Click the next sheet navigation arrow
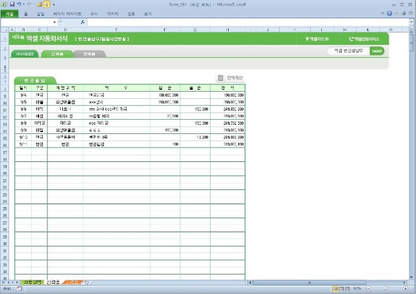Image resolution: width=416 pixels, height=294 pixels. pos(12,282)
